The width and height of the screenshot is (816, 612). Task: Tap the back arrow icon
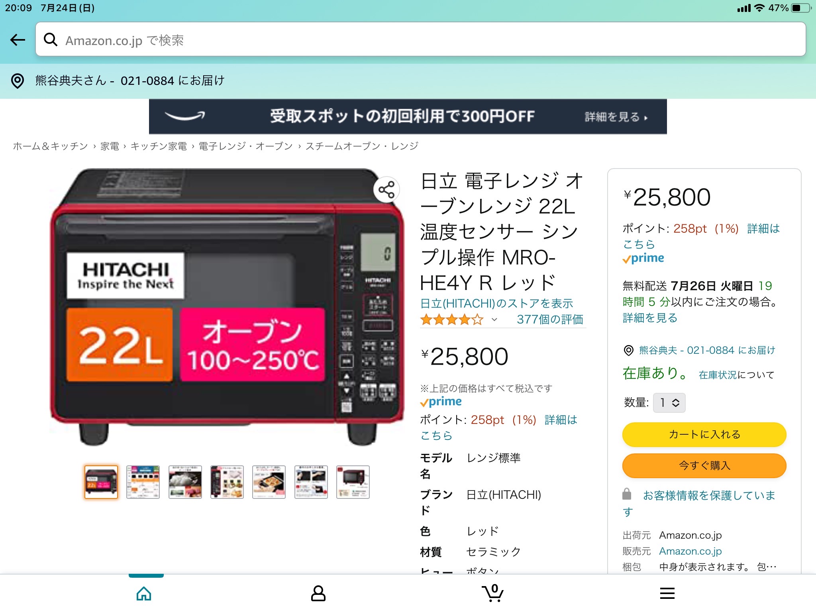(x=18, y=40)
